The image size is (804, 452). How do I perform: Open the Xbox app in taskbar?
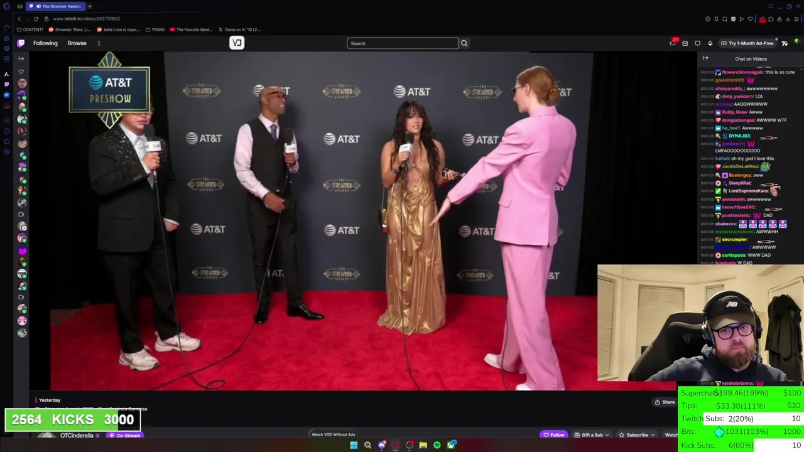tap(451, 445)
